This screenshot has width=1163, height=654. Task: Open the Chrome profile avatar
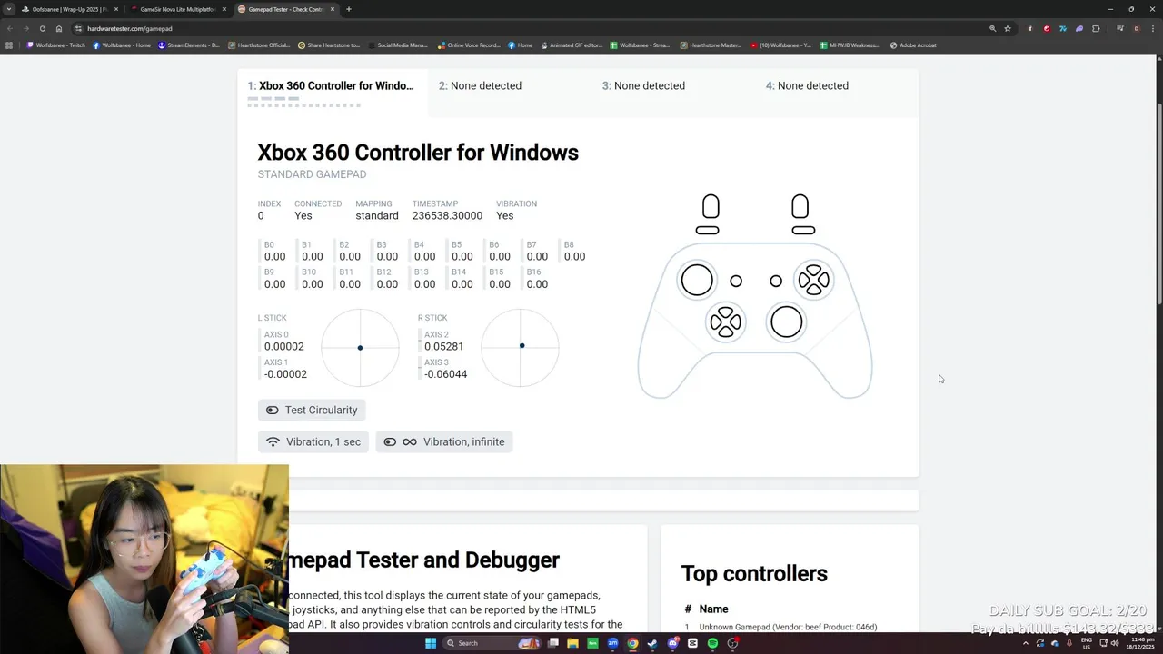tap(1136, 28)
